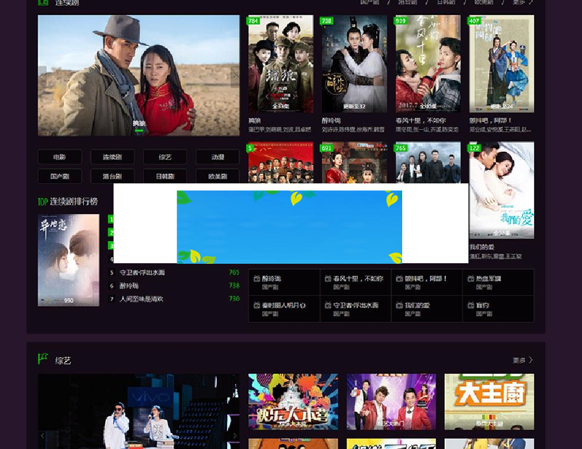The width and height of the screenshot is (582, 449).
Task: Select 日韩剧 from the top navigation
Action: 445,2
